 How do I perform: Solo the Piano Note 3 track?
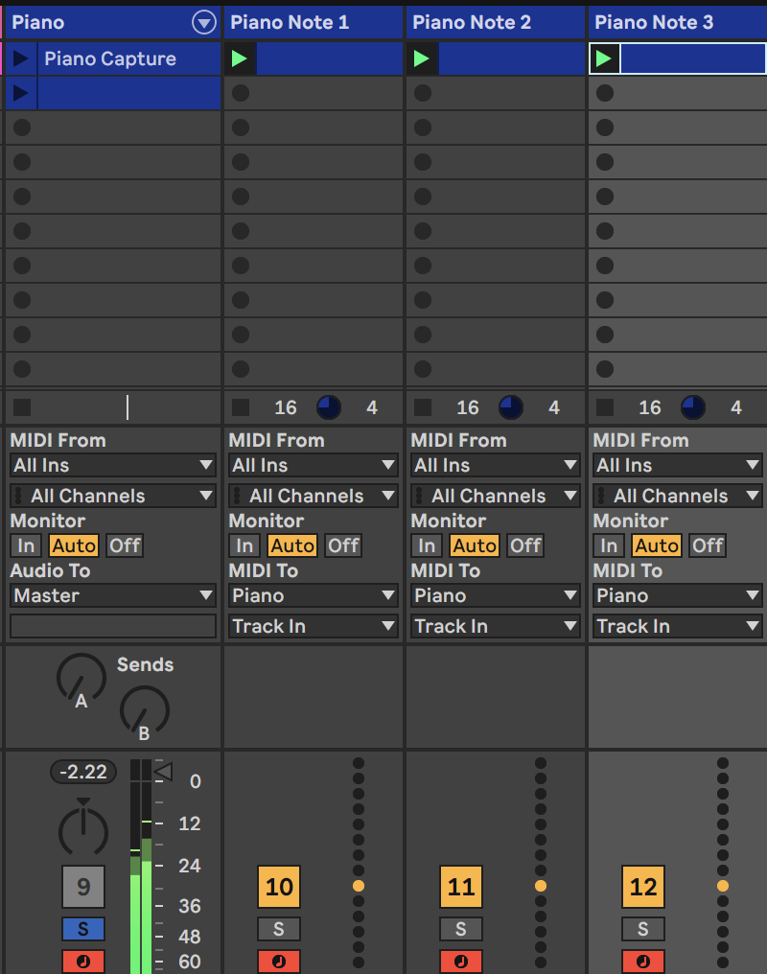(642, 929)
